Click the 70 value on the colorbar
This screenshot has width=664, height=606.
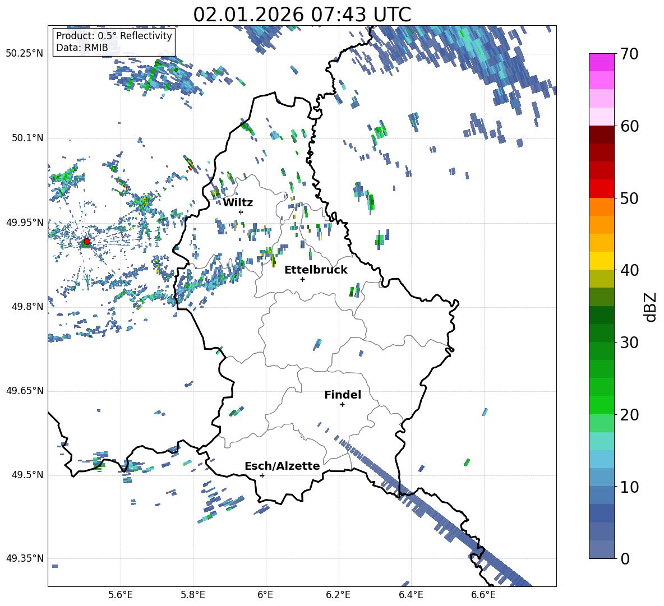click(x=629, y=54)
